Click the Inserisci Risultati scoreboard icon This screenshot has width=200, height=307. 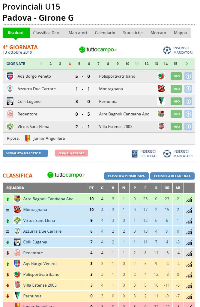[135, 154]
